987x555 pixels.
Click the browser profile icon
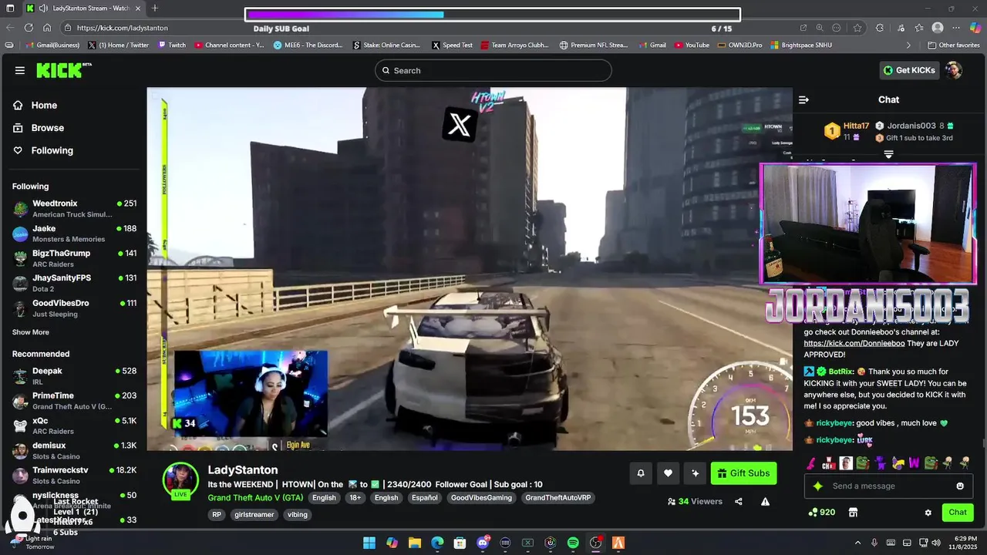click(x=938, y=28)
